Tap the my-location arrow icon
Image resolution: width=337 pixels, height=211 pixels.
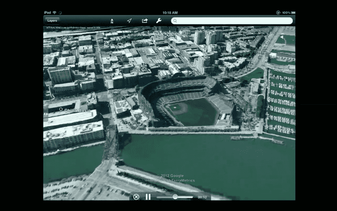[x=129, y=21]
